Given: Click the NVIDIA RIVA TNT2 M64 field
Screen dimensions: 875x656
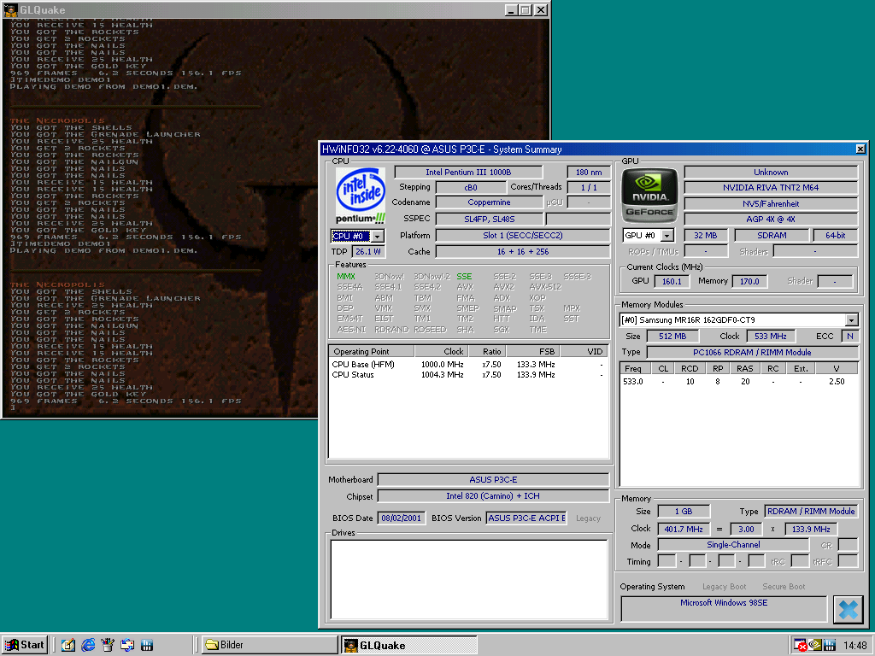Looking at the screenshot, I should [771, 187].
